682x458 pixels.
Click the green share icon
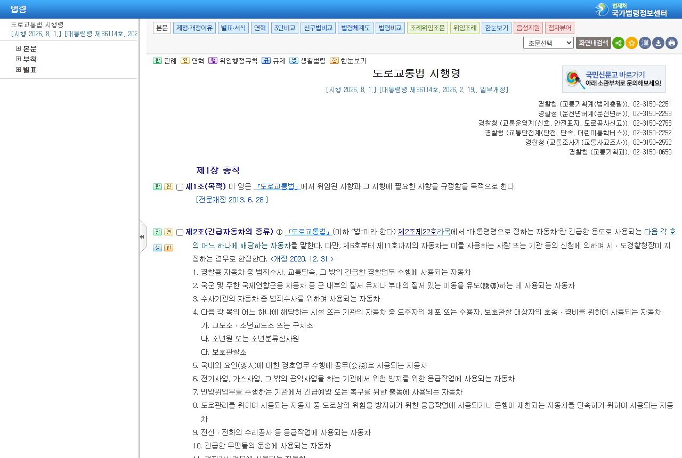click(618, 43)
